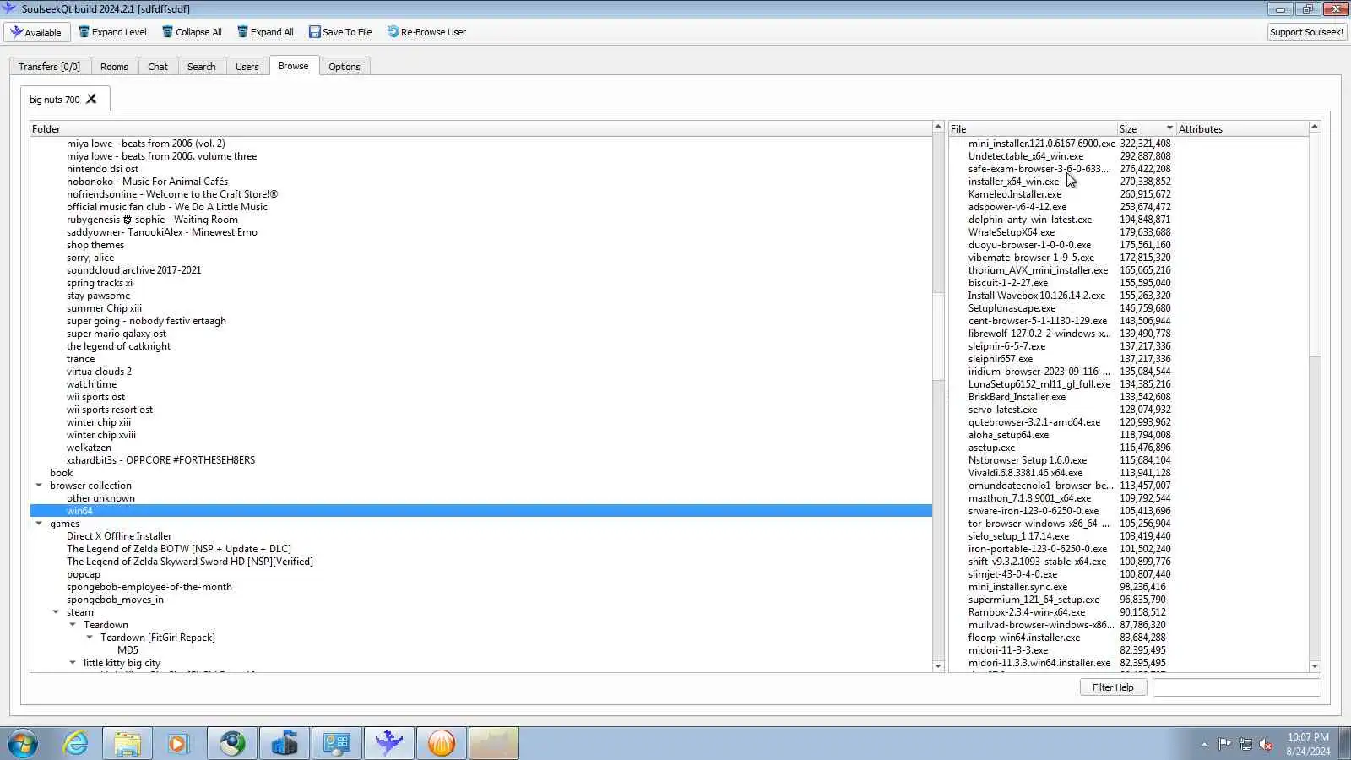Collapse the 'games' folder node
Viewport: 1351px width, 760px height.
(x=39, y=524)
